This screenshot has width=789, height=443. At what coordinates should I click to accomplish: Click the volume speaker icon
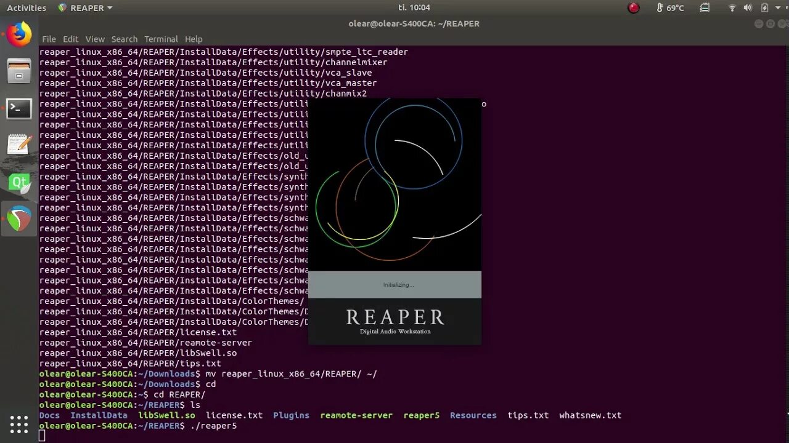[748, 8]
